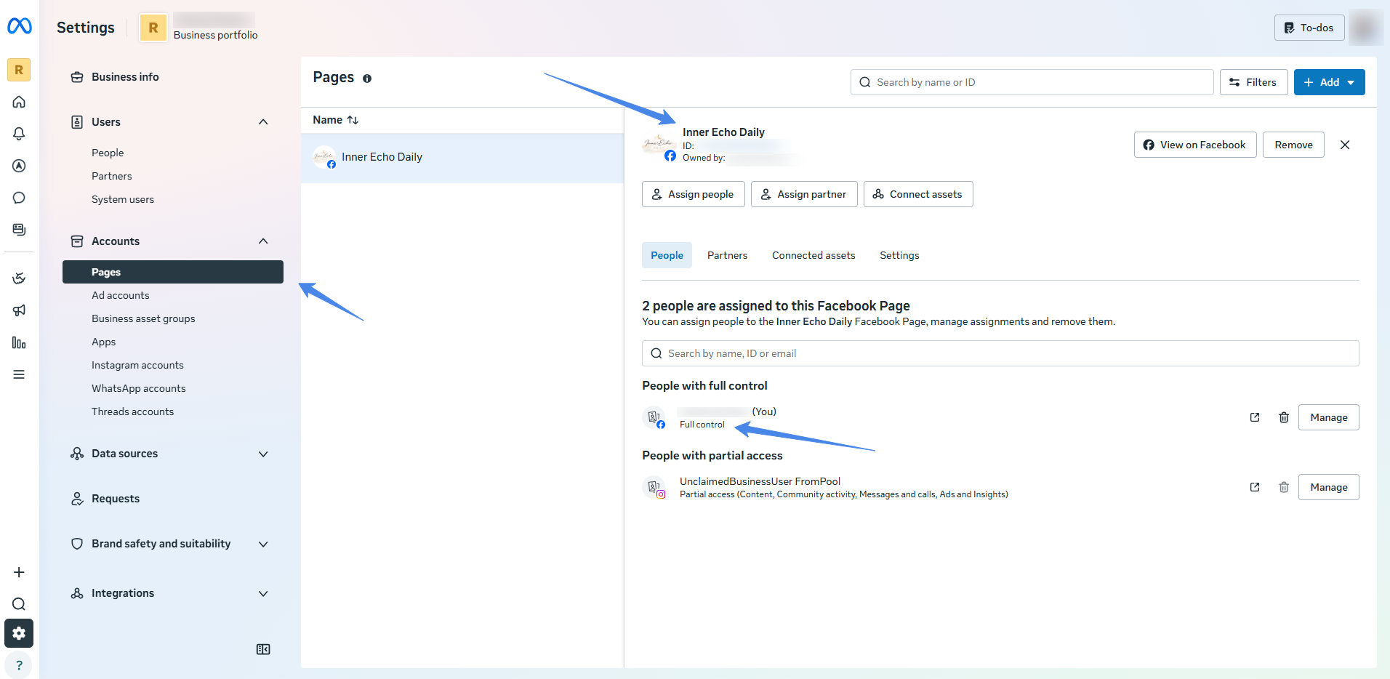Click the Remove page button

[1293, 145]
